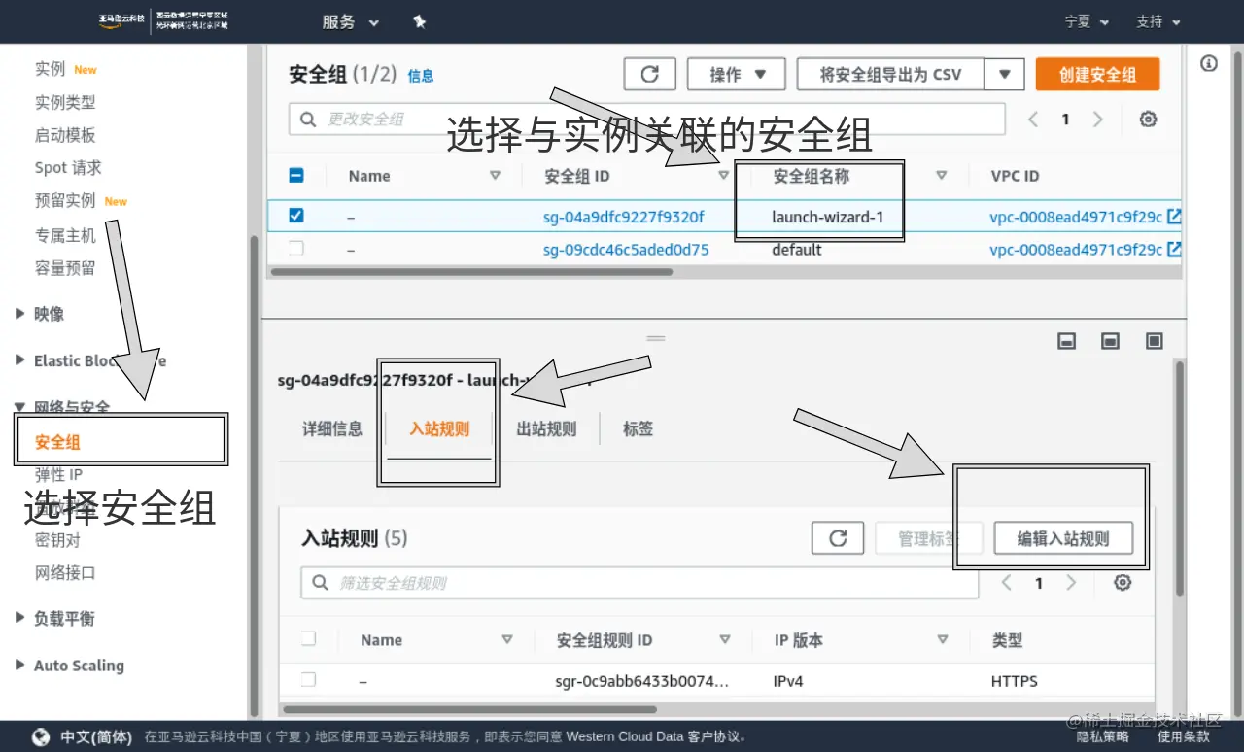
Task: Click the 信息 link beside 安全组 heading
Action: tap(421, 76)
